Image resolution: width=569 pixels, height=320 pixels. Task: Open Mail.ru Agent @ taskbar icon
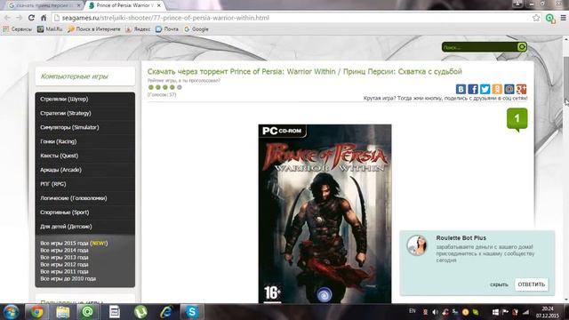pos(87,312)
